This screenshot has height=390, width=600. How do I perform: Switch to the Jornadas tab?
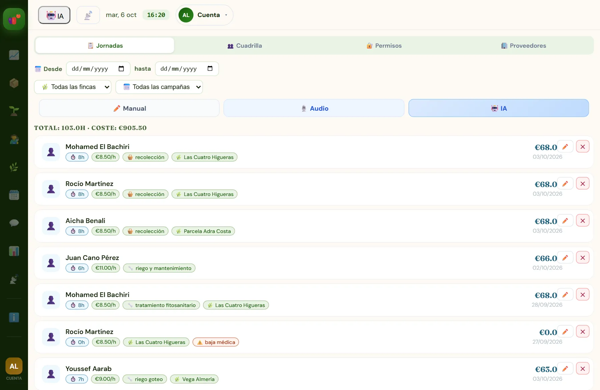pyautogui.click(x=105, y=46)
